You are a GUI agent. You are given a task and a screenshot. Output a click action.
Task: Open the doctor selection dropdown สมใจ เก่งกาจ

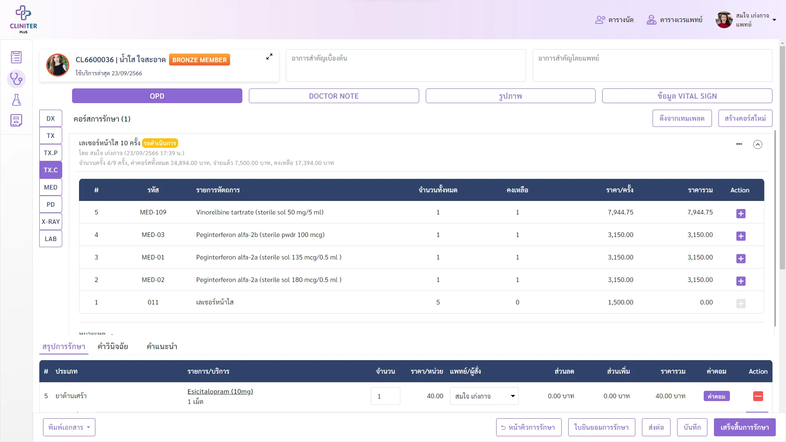point(484,396)
